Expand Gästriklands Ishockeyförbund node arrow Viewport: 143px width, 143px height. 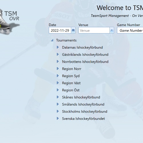coord(58,54)
